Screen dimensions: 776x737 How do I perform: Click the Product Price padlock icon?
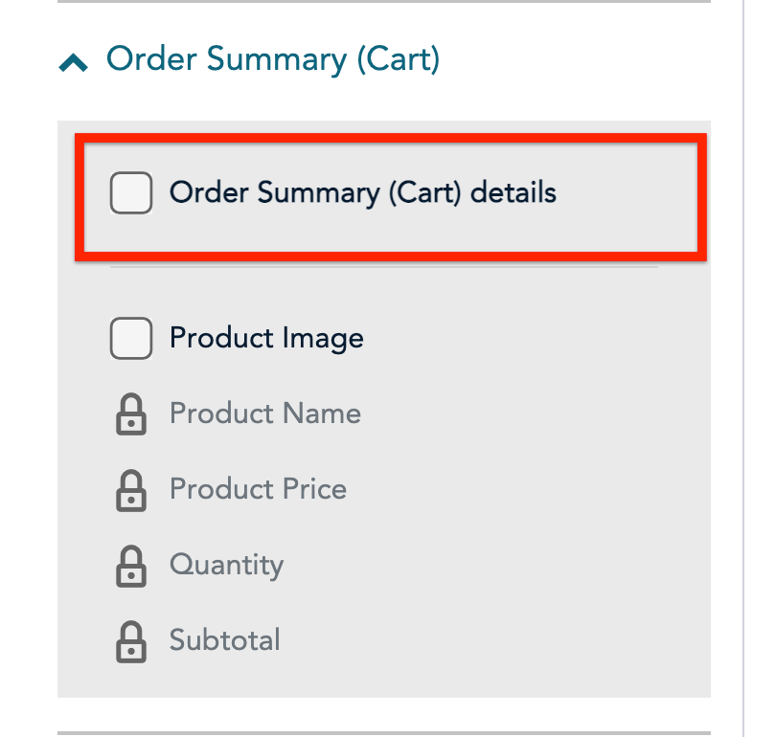point(131,490)
